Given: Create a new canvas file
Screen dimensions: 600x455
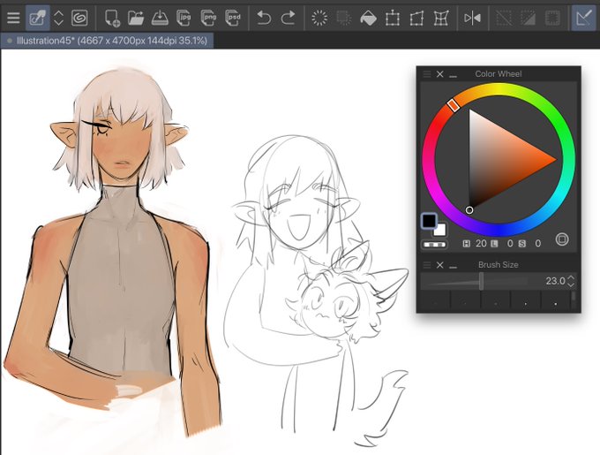Looking at the screenshot, I should [x=112, y=18].
